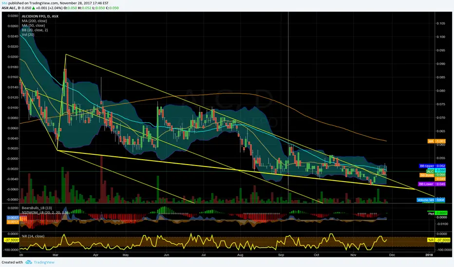Select the ALCIDION FPO, D, ASX legend title
This screenshot has width=454, height=267.
[x=40, y=16]
